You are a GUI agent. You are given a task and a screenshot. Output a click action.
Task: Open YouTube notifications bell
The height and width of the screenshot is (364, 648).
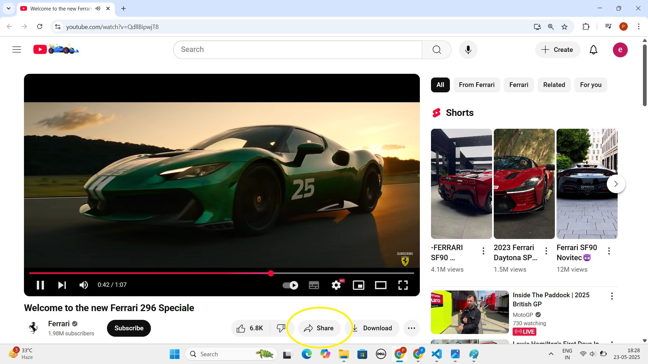point(593,50)
